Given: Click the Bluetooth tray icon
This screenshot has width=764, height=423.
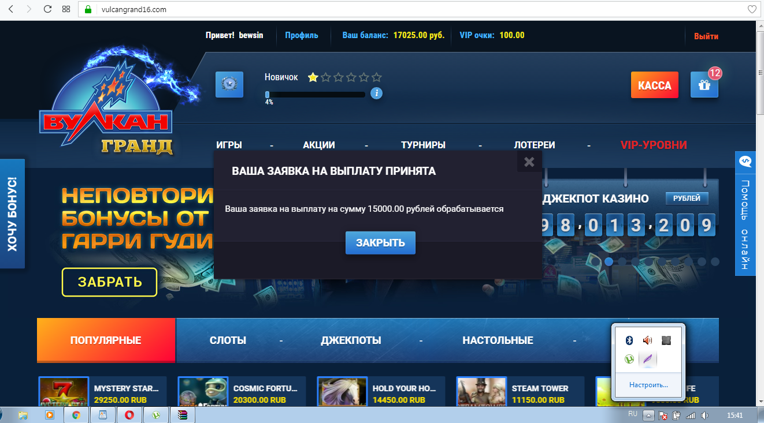Looking at the screenshot, I should click(x=630, y=340).
